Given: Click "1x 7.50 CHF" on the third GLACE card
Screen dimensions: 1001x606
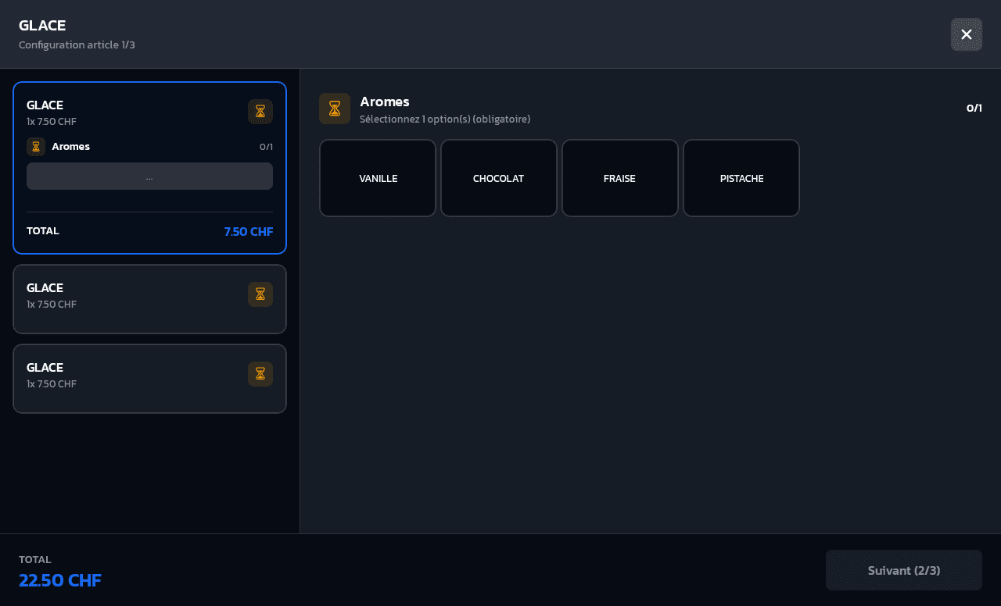Looking at the screenshot, I should click(x=52, y=383).
